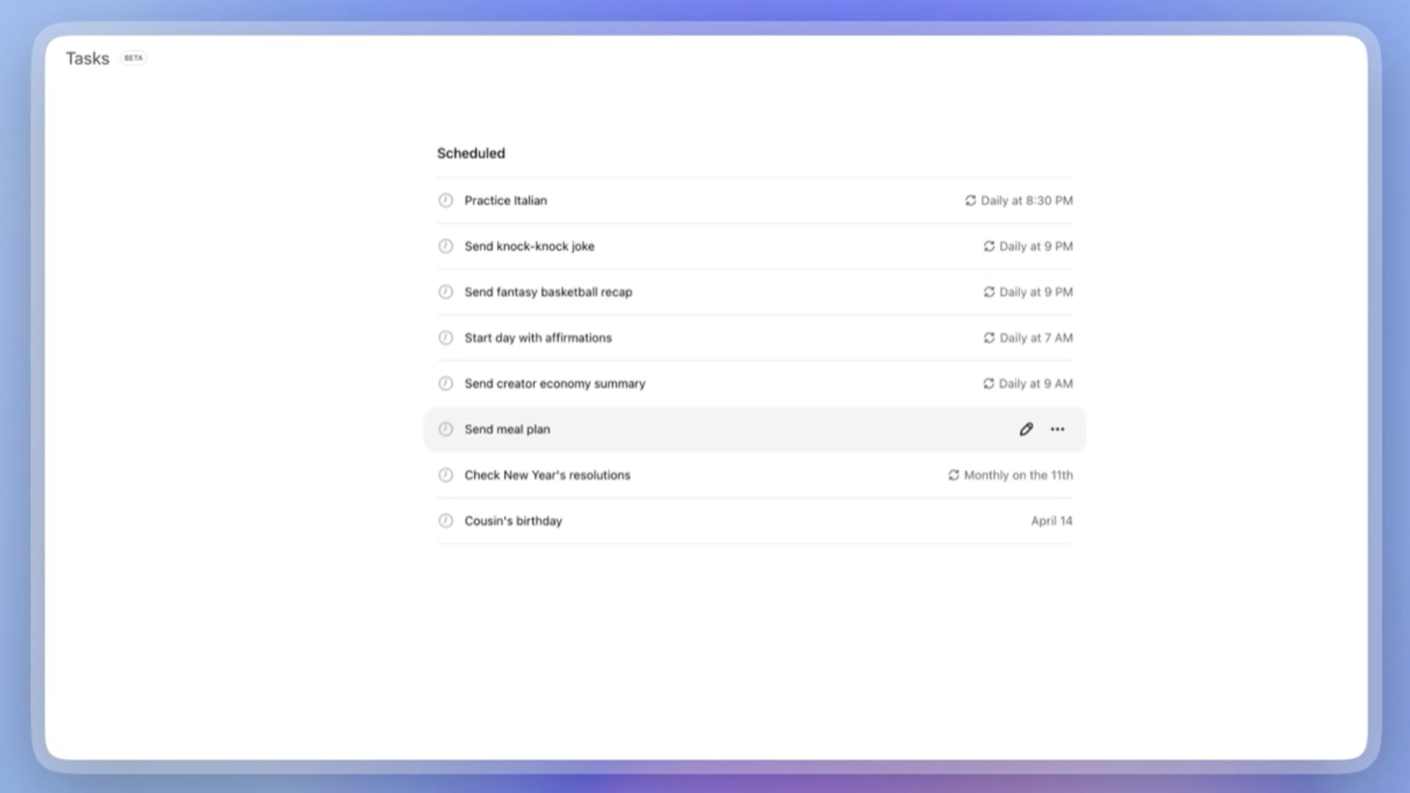
Task: Click the pencil edit icon for Send meal plan
Action: coord(1026,430)
